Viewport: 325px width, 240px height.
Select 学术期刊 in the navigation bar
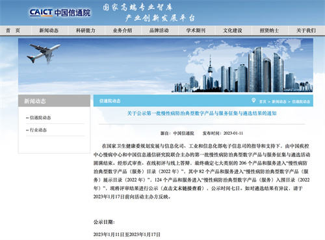[x=196, y=30]
